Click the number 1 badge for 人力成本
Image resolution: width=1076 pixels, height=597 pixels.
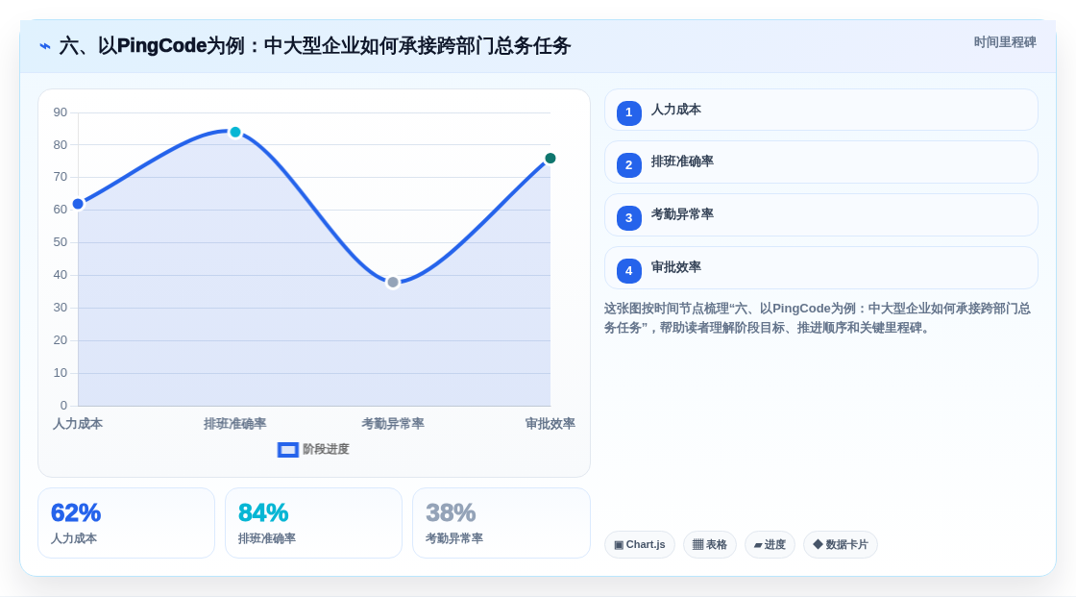(x=628, y=112)
